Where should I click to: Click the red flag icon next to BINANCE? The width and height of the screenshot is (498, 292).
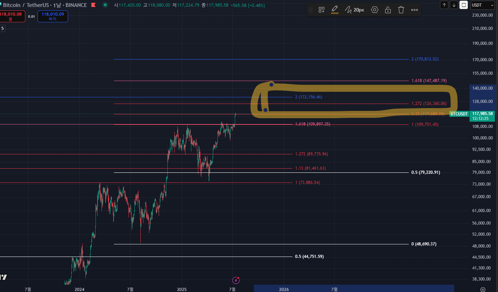pyautogui.click(x=93, y=5)
